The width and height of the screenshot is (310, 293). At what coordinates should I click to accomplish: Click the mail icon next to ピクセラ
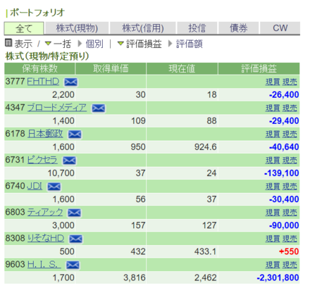[x=69, y=161]
